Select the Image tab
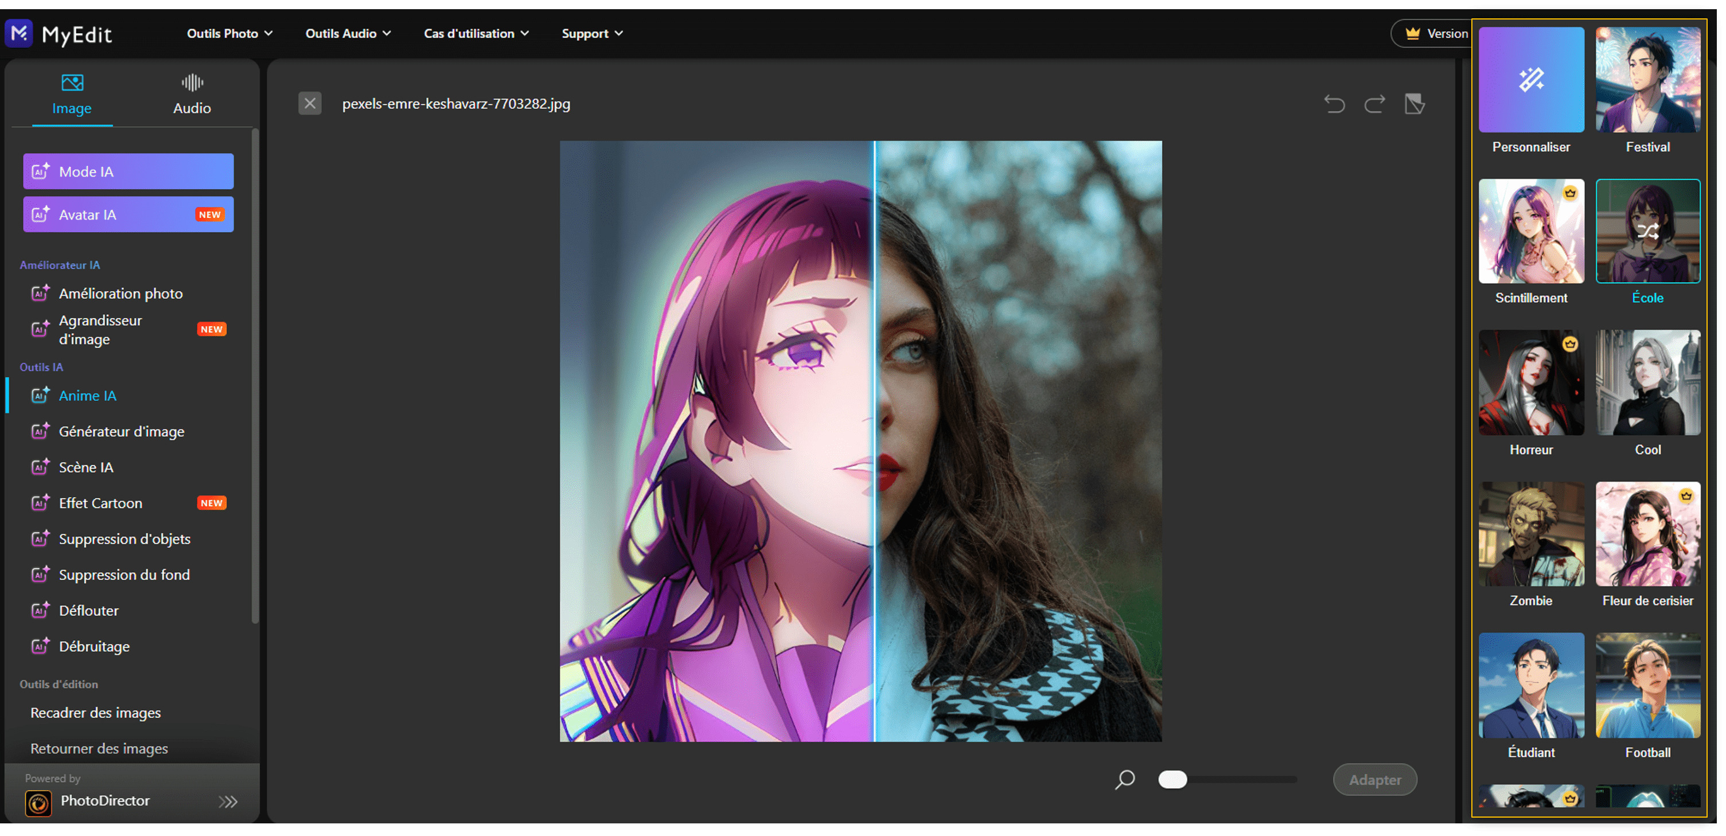 pyautogui.click(x=72, y=94)
